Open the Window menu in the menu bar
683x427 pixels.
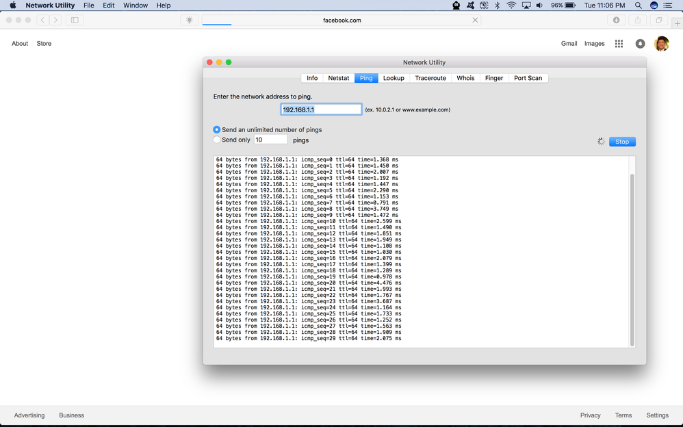click(135, 5)
